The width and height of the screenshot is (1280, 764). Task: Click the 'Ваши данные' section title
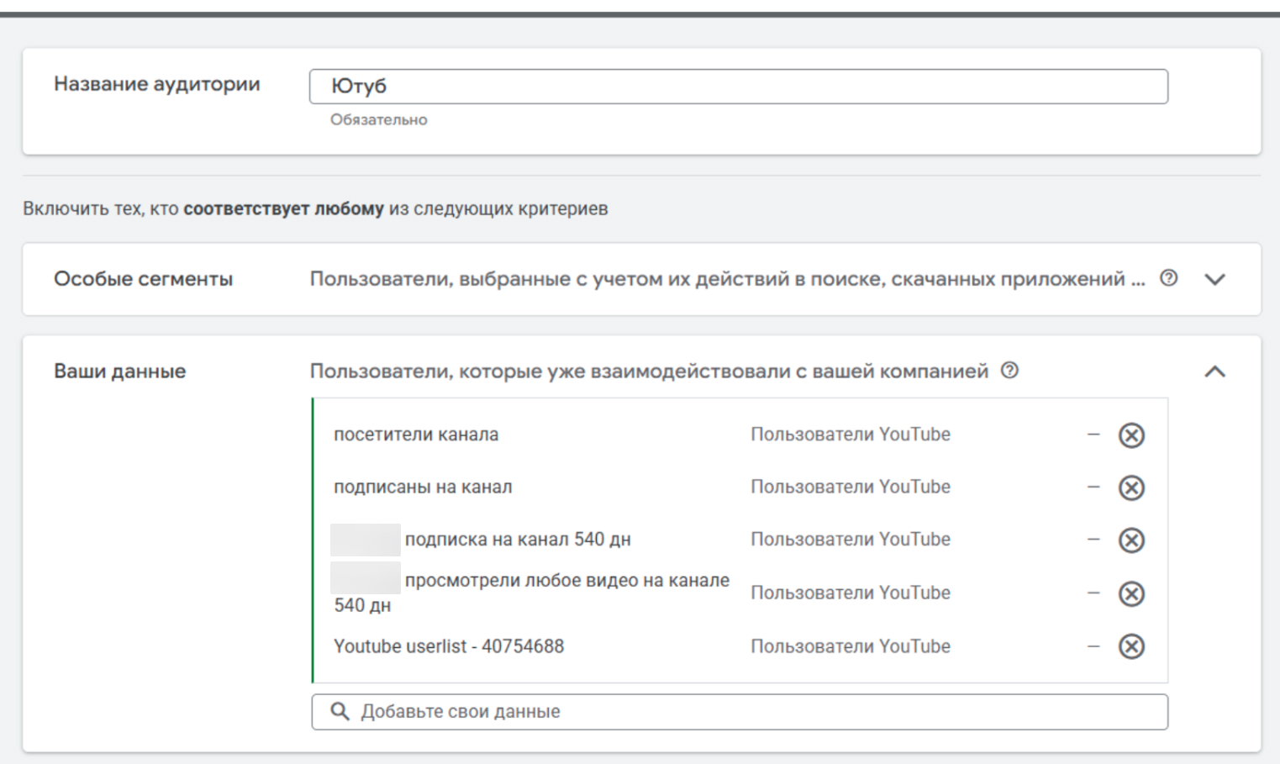pyautogui.click(x=119, y=371)
